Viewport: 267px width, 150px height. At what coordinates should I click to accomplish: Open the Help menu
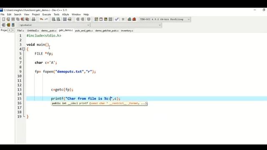(86, 15)
